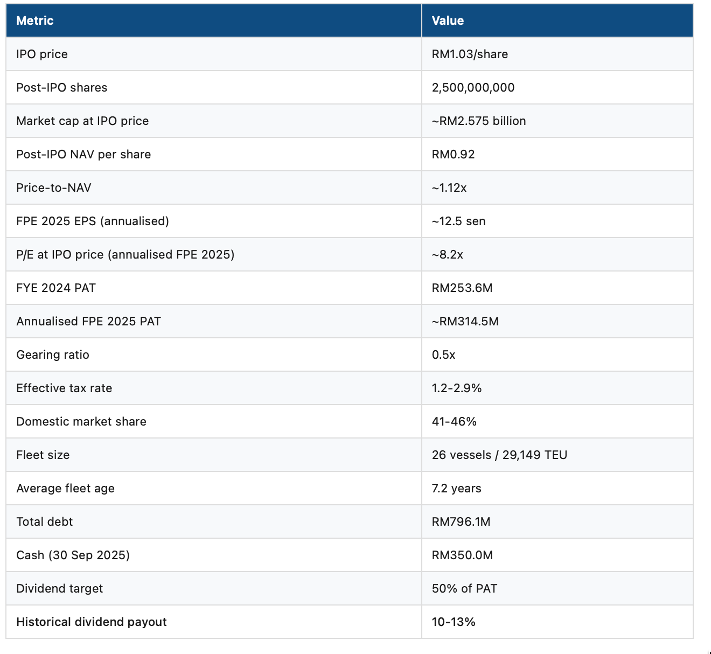The width and height of the screenshot is (711, 654).
Task: Click the Value column header
Action: 448,20
